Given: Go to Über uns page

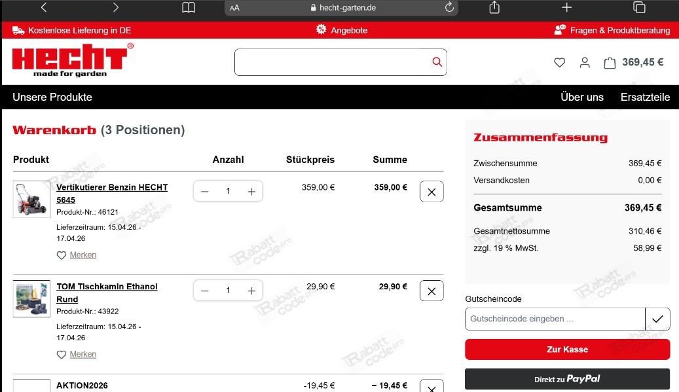Looking at the screenshot, I should point(581,97).
